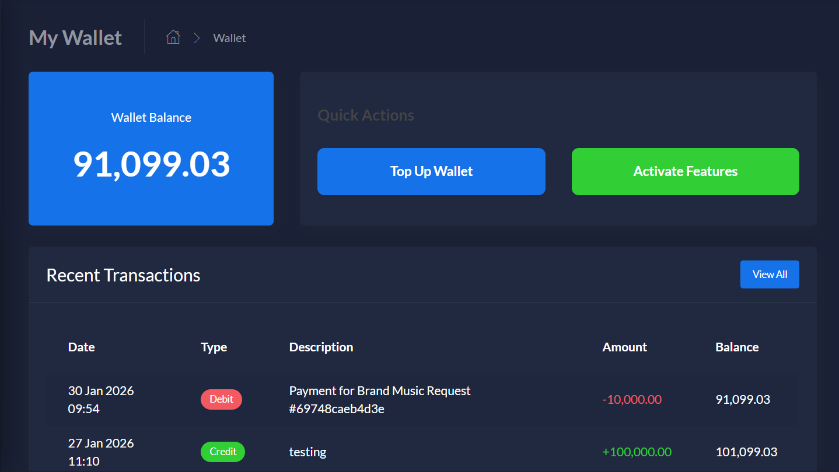The height and width of the screenshot is (472, 839).
Task: Click the Description column header
Action: click(x=321, y=347)
